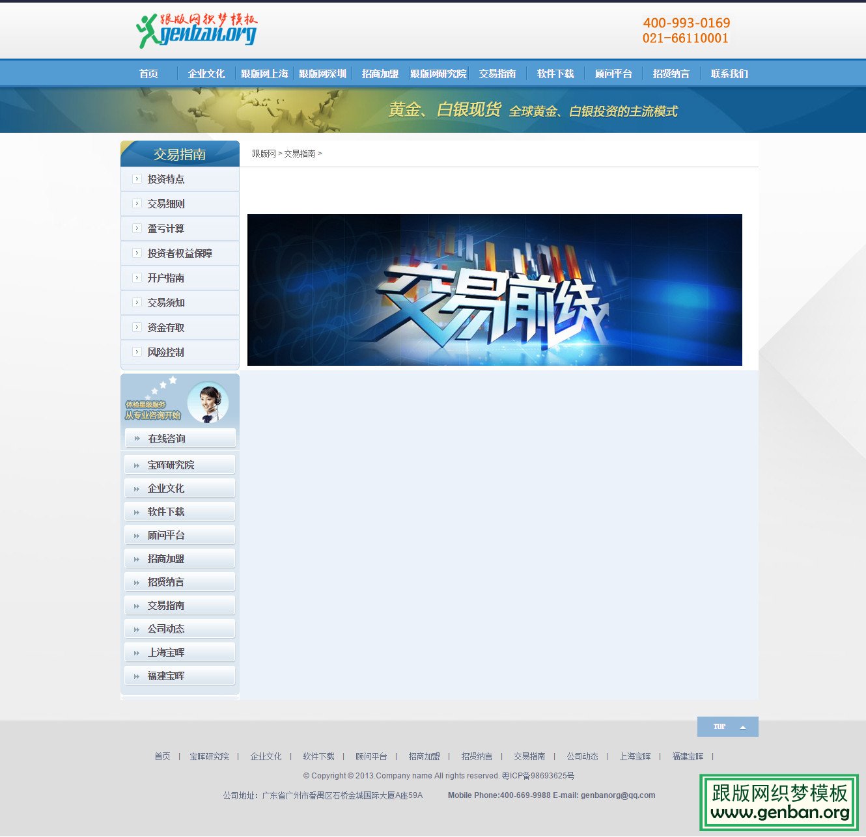This screenshot has height=837, width=866.
Task: Click the arrow icon beside 资金存取
Action: pos(137,327)
